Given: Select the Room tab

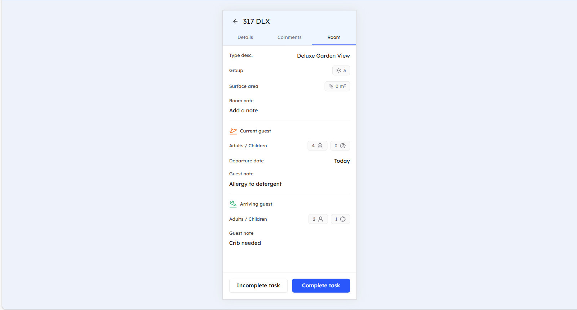Looking at the screenshot, I should [334, 37].
